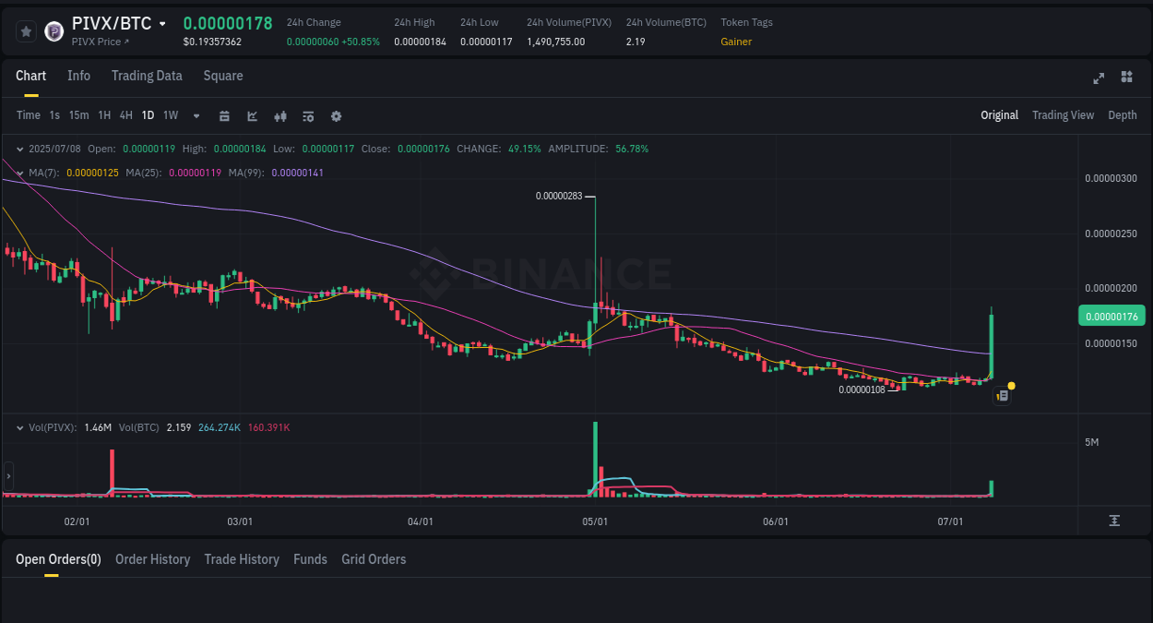Collapse the MA indicator row
The width and height of the screenshot is (1153, 623).
18,172
